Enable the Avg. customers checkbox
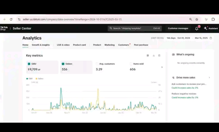Screen dimensions: 219x132 pos(97,64)
